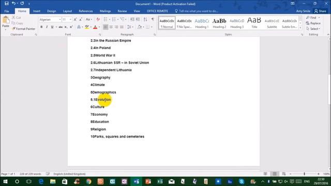
Task: Open the Change Case dropdown
Action: click(88, 20)
